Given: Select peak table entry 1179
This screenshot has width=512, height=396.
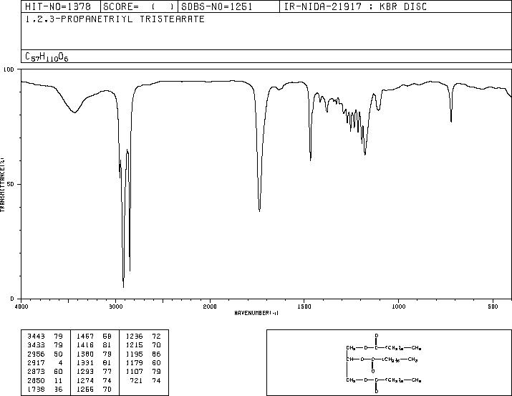Looking at the screenshot, I should [x=134, y=362].
